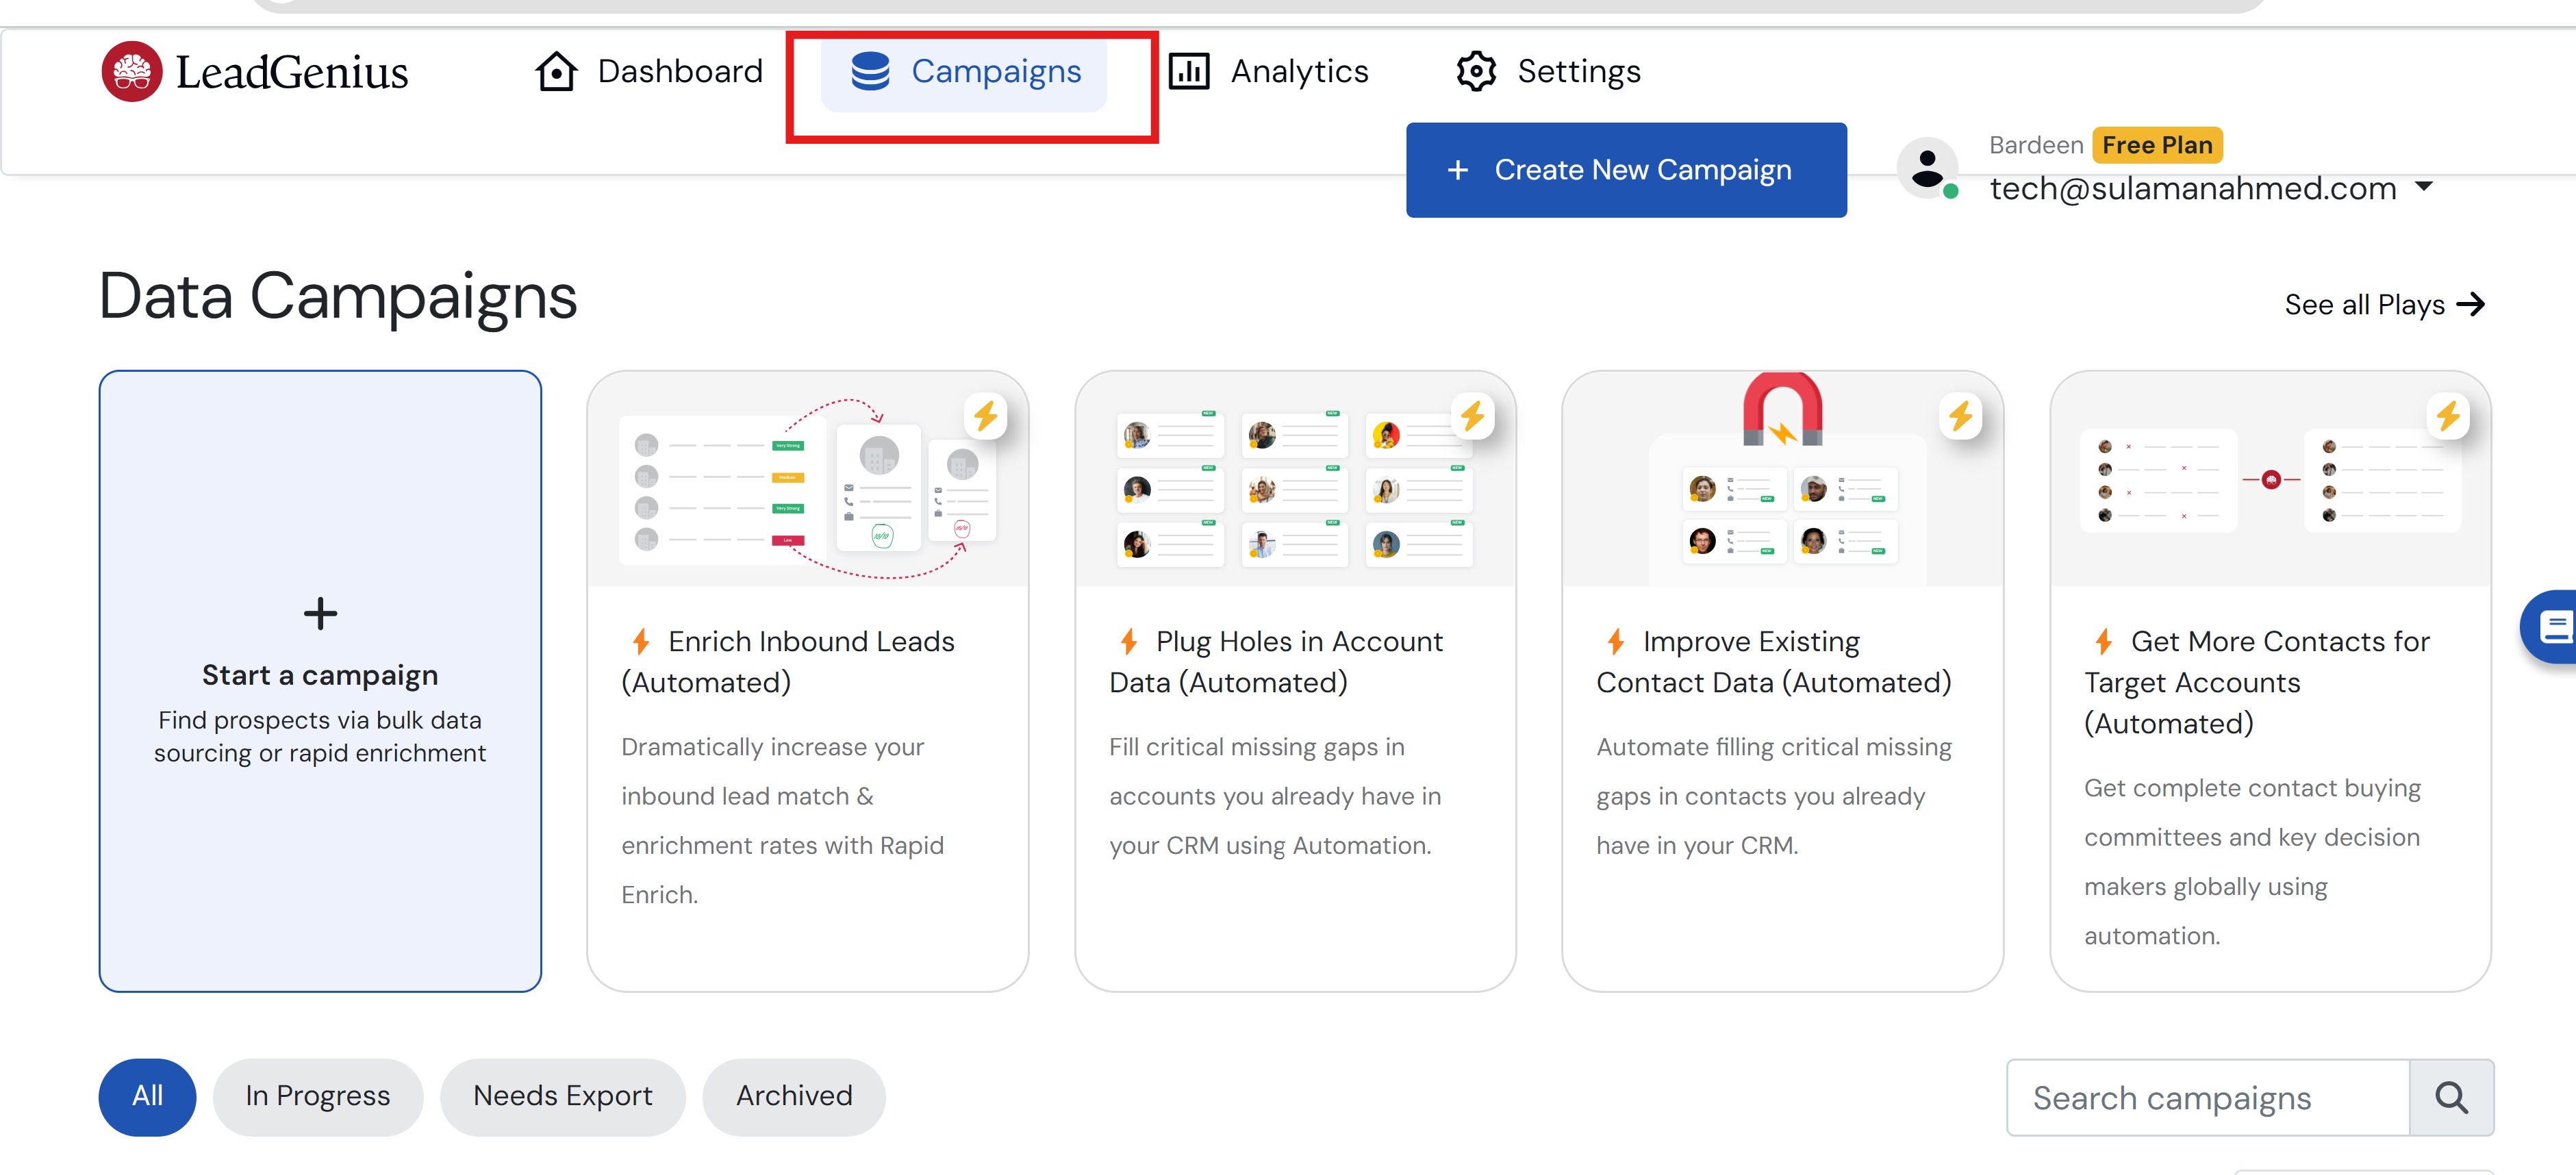Image resolution: width=2576 pixels, height=1175 pixels.
Task: Click the LeadGenius brain logo icon
Action: click(131, 71)
